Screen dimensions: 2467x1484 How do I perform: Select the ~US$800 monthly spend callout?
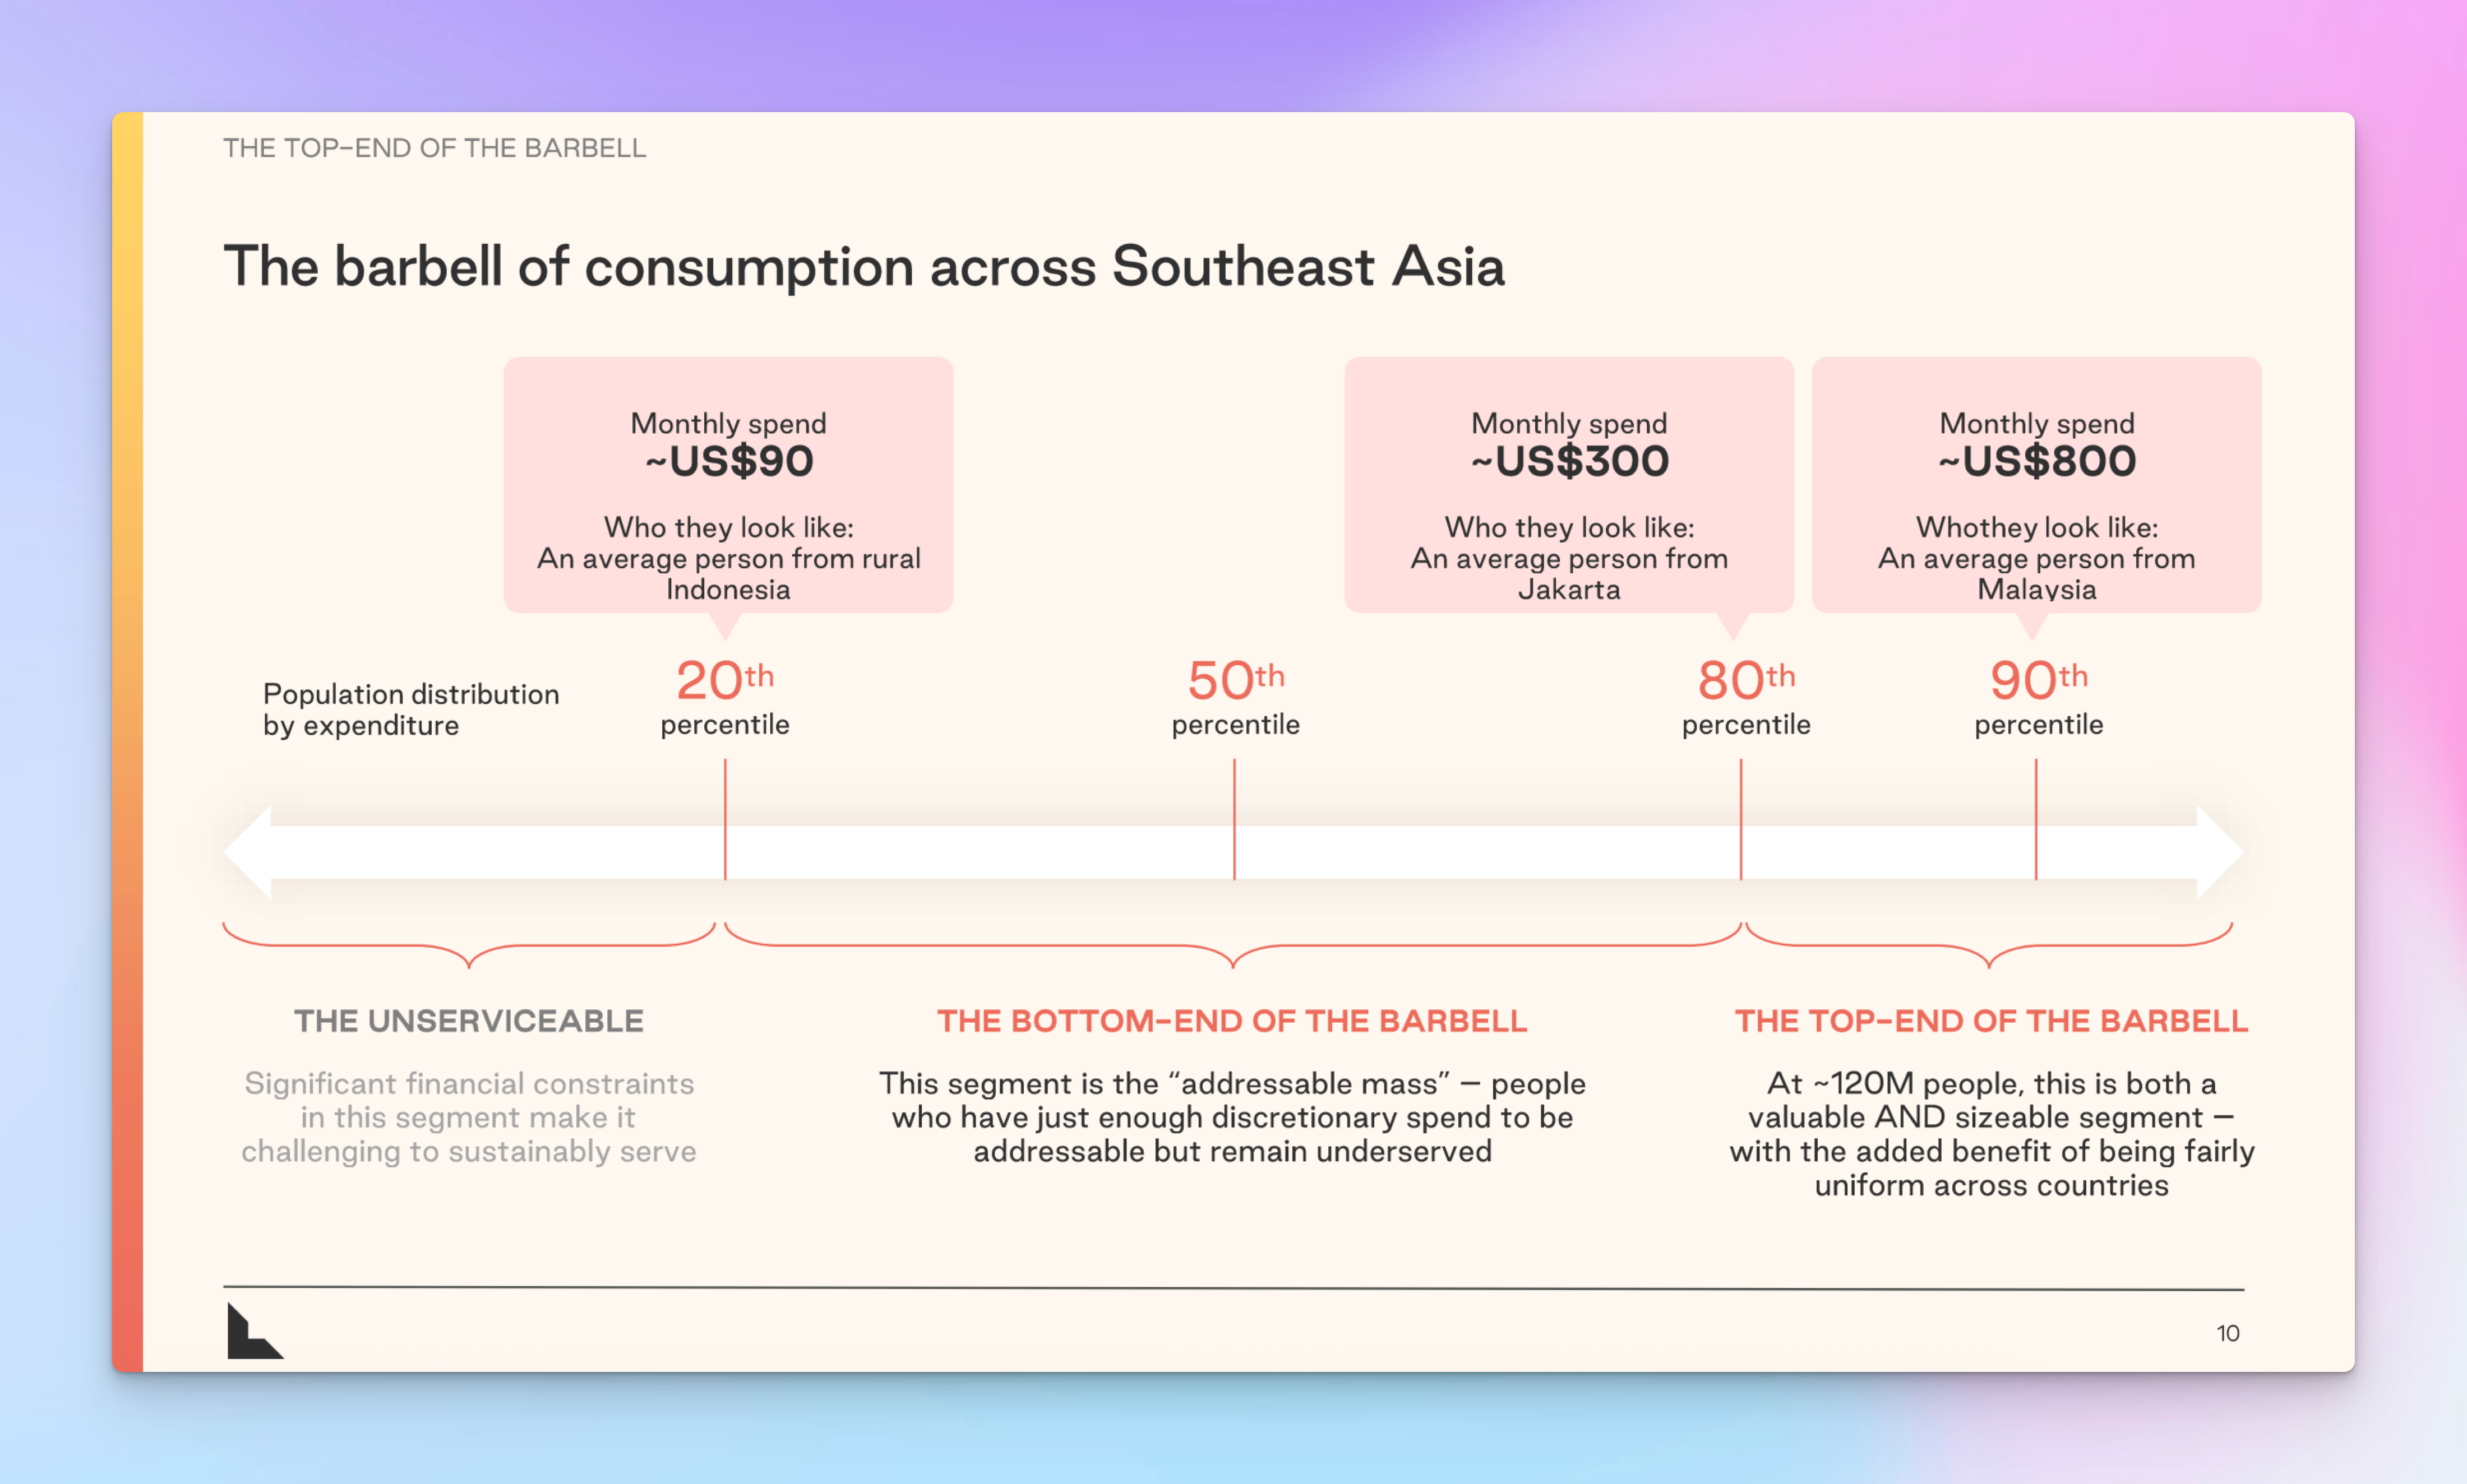point(2036,485)
